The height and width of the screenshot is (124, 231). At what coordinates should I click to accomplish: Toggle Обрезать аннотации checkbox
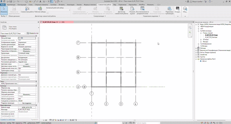point(19,92)
